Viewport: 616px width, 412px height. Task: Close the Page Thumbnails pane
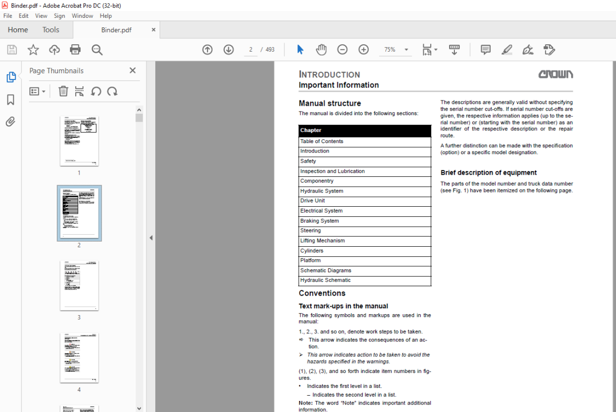(132, 71)
